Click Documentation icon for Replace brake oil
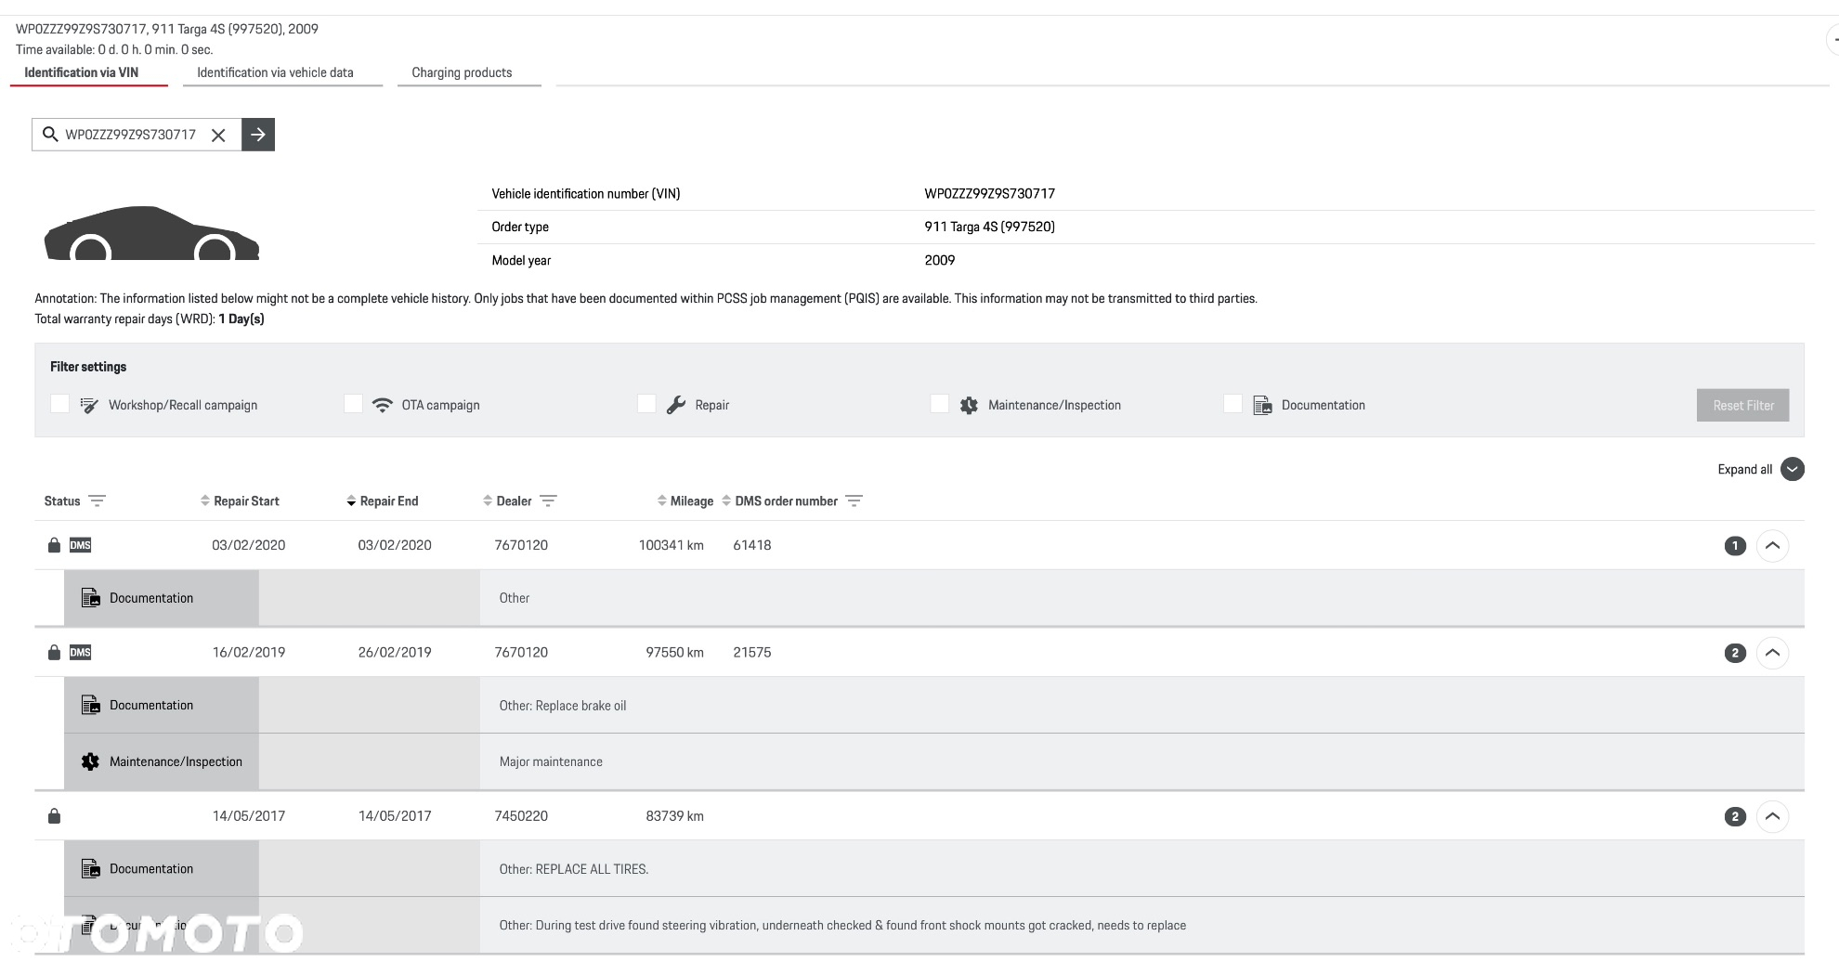This screenshot has height=962, width=1839. click(x=90, y=706)
